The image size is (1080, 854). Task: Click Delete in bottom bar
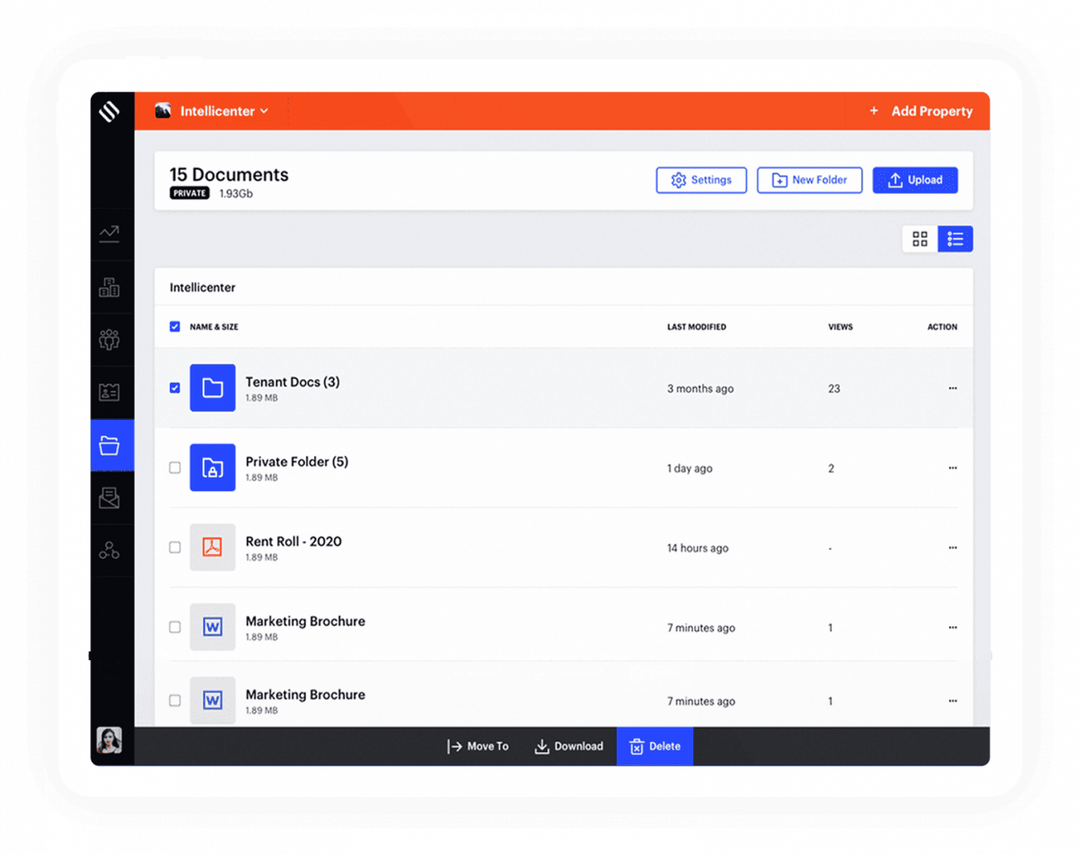[x=655, y=746]
